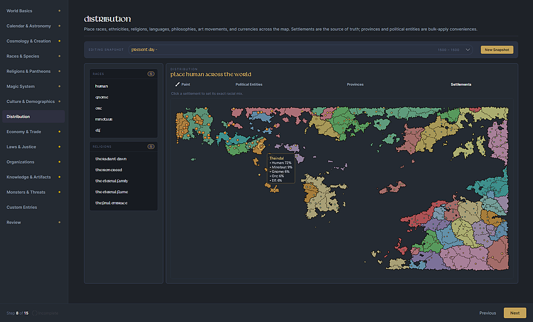
Task: Open Knowledge & Artifacts section
Action: 33,177
